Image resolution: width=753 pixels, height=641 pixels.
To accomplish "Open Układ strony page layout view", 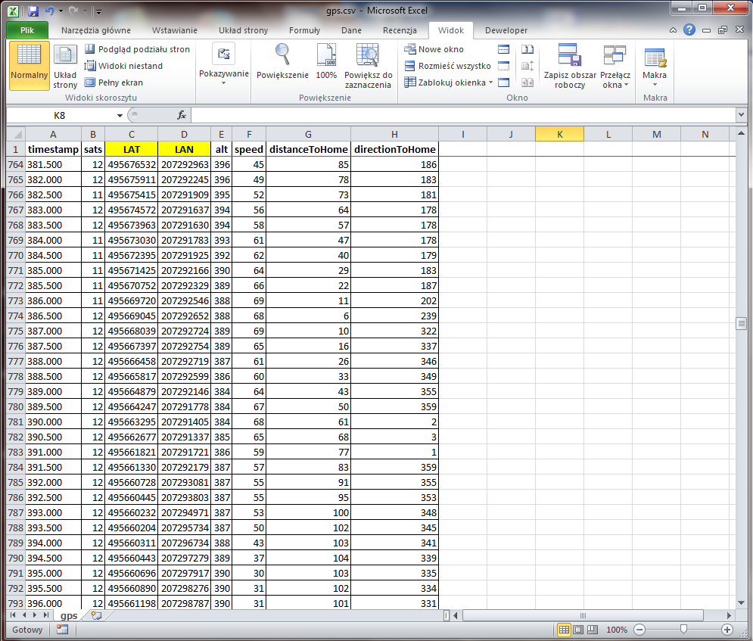I will coord(65,65).
